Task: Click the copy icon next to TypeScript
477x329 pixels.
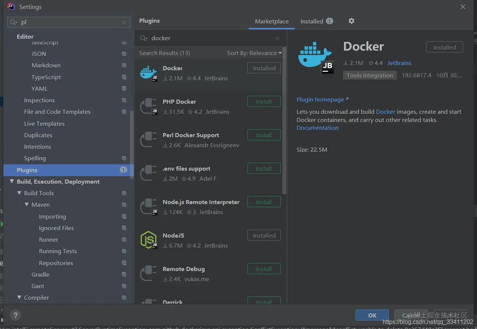Action: [124, 77]
